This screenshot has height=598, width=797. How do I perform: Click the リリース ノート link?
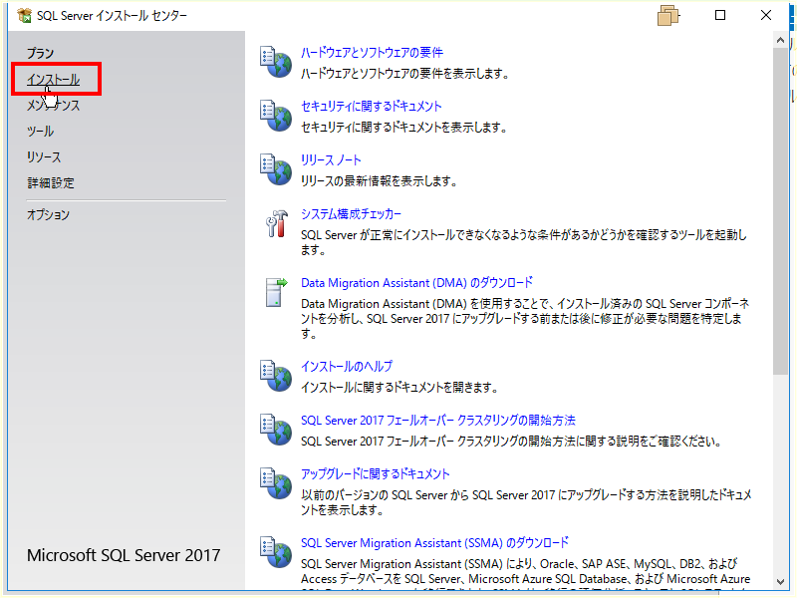332,160
